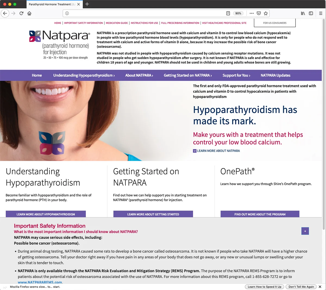Click Learn How to Speed It Up
This screenshot has height=290, width=326.
coord(265,287)
